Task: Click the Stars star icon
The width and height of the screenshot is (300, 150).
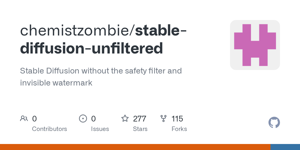Action: click(125, 118)
